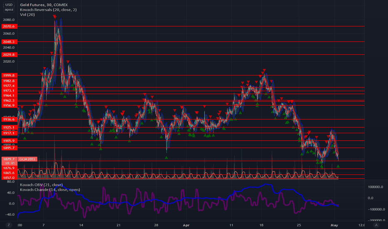
Task: Click the 1917.1 price level label
Action: pos(9,133)
